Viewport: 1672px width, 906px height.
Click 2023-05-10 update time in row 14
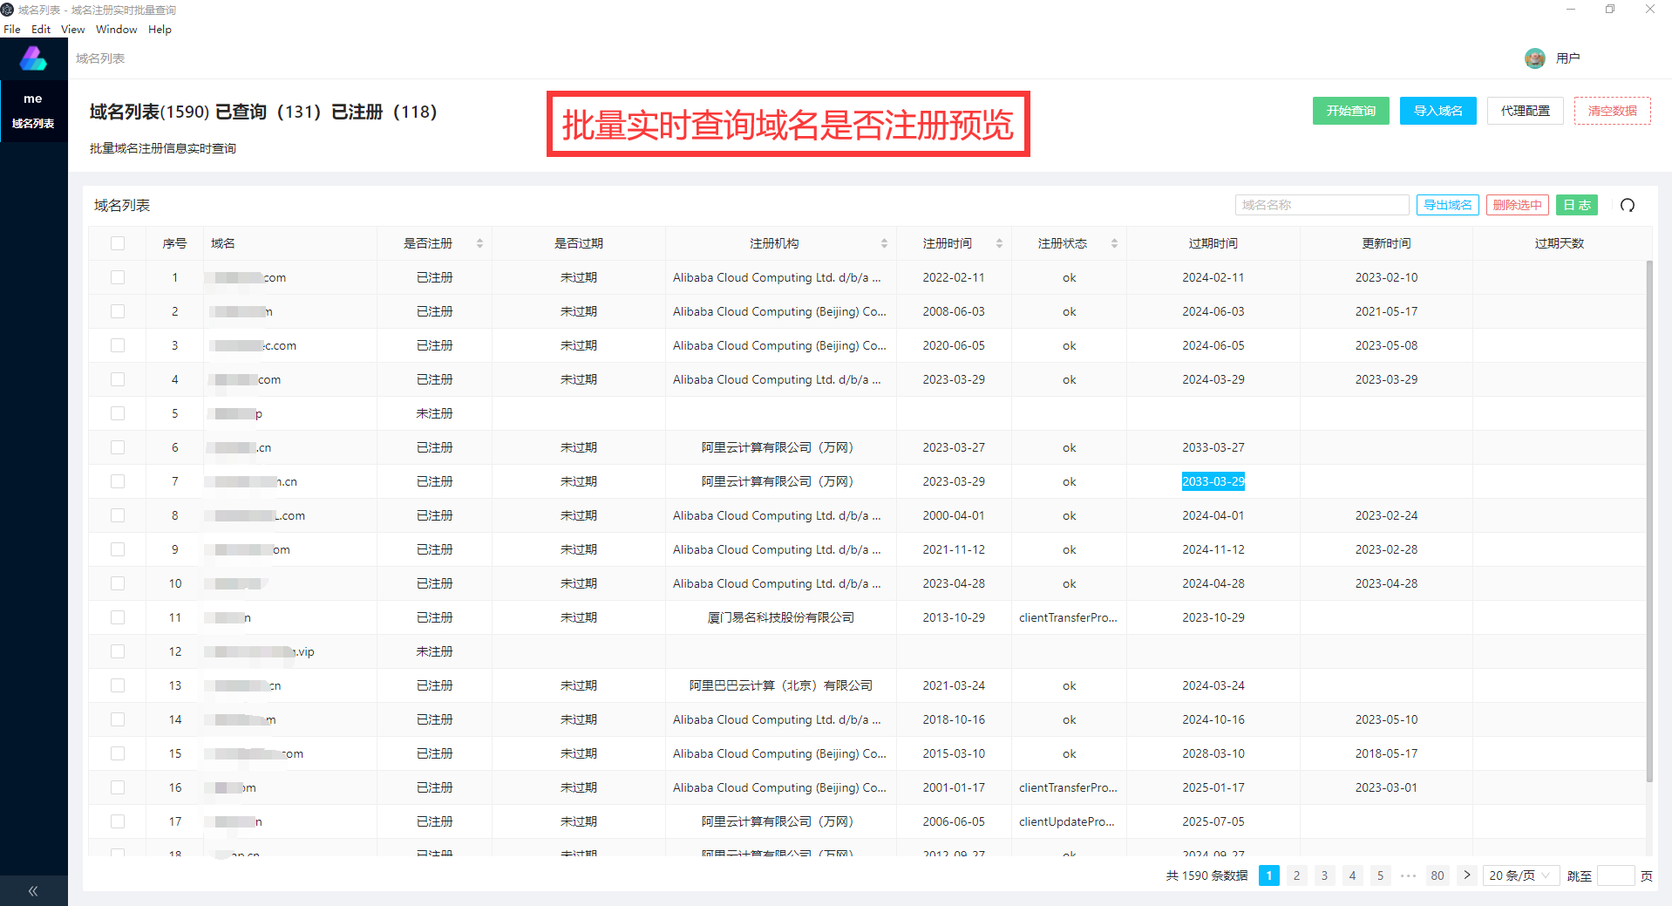[x=1386, y=719]
